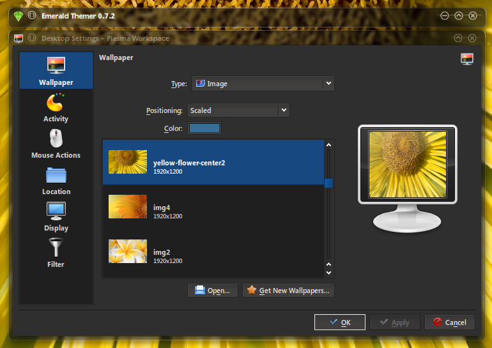Maximize the Desktop Settings window
Screen dimensions: 492x348
click(x=458, y=38)
